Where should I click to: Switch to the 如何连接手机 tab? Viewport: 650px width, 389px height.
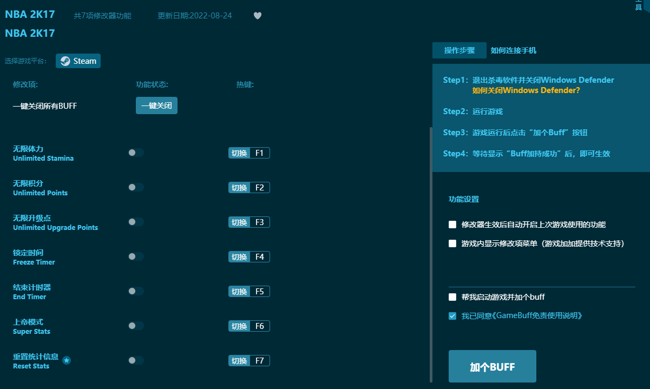coord(514,50)
